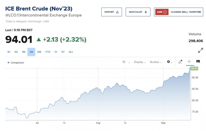Select the pencil drawing tool
The image size is (206, 131).
[180, 62]
